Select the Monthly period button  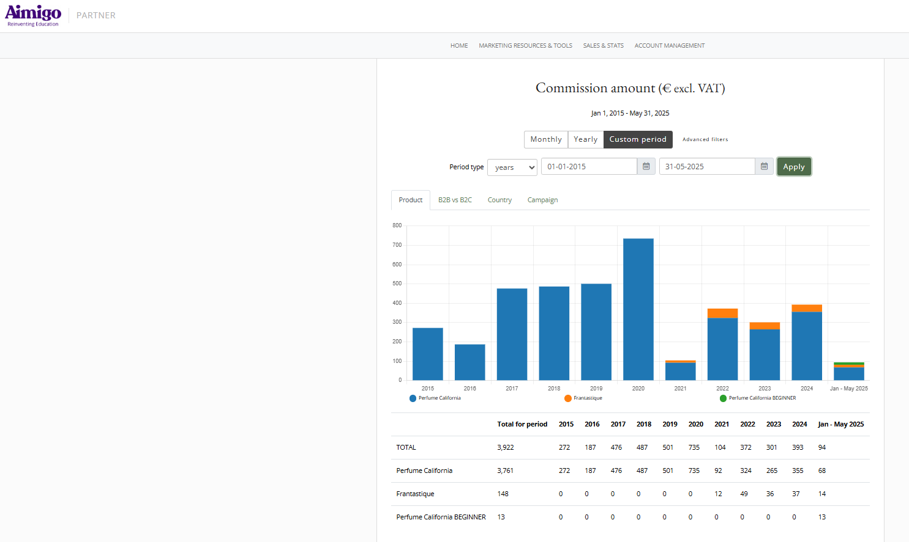pos(546,139)
